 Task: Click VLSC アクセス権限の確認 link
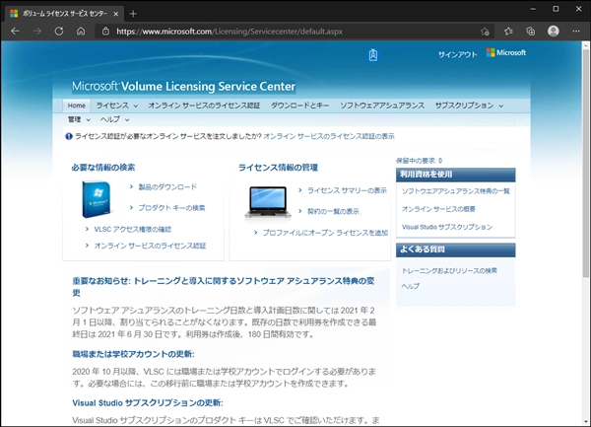133,230
